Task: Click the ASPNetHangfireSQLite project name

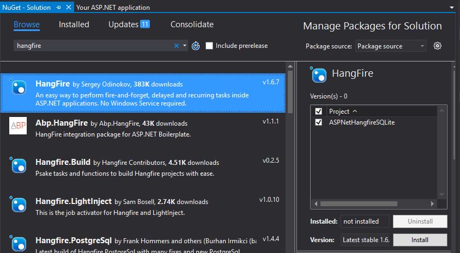Action: tap(362, 122)
